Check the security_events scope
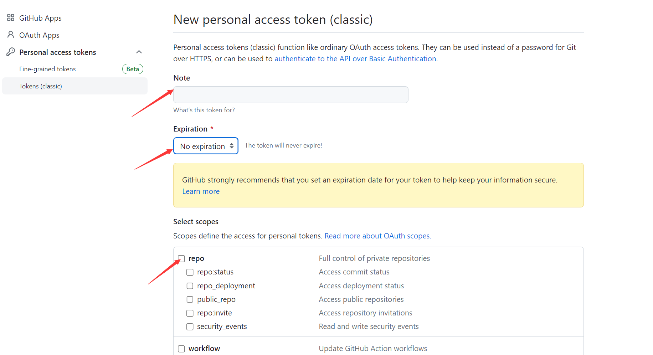Viewport: 653px width, 355px height. point(190,326)
